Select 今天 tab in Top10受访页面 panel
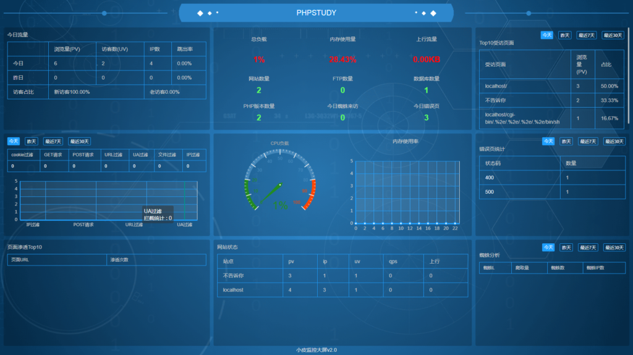 click(546, 35)
